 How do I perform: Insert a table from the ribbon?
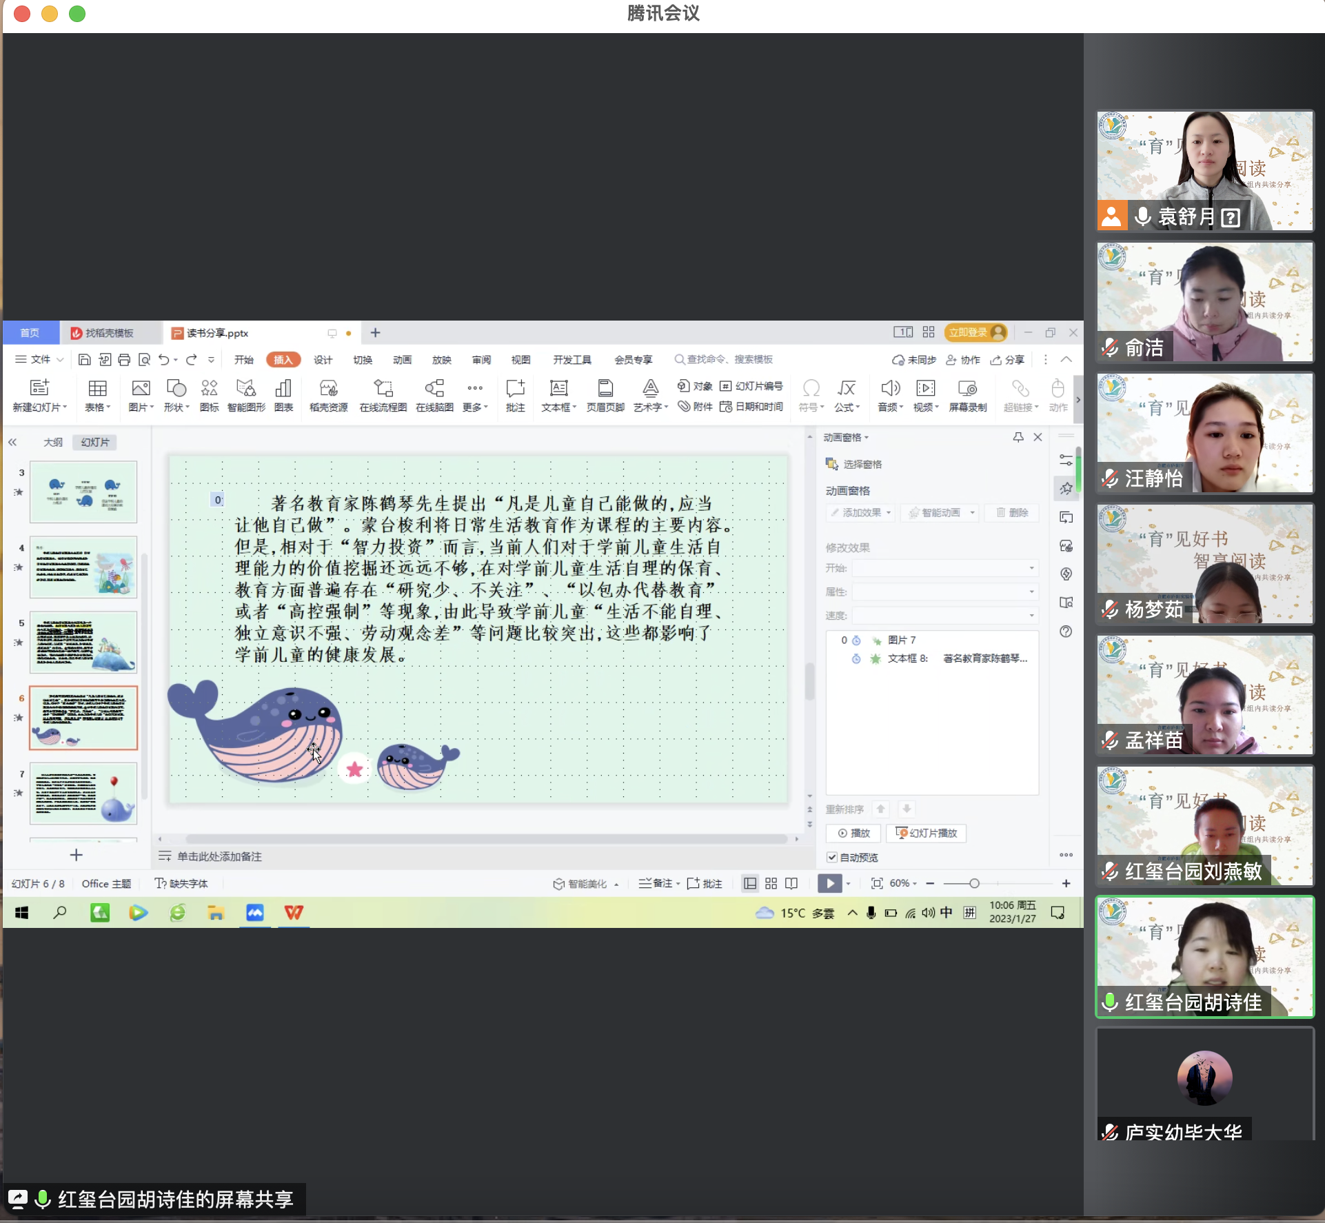click(97, 395)
